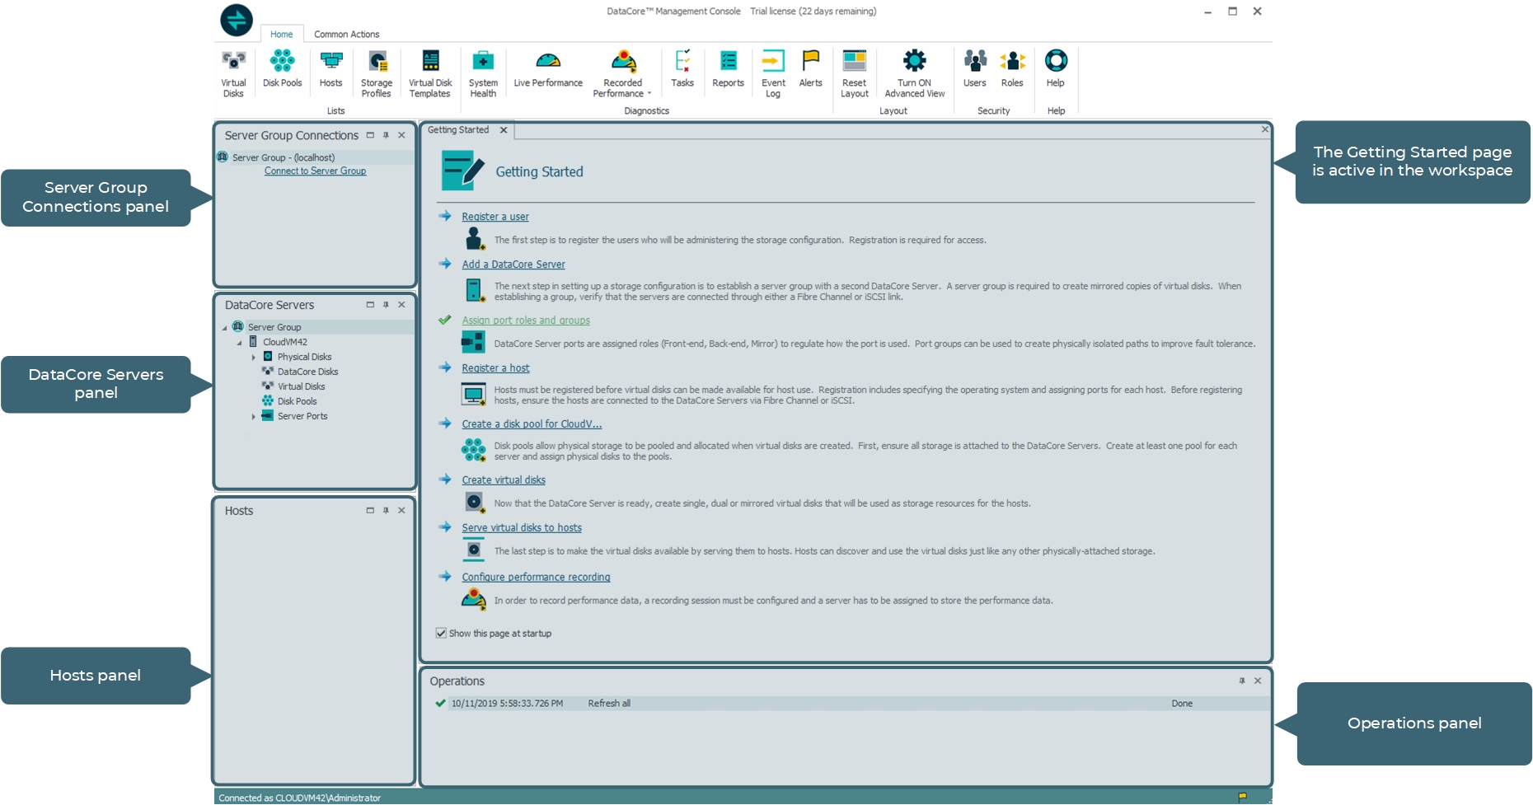Open the Register a host link
Viewport: 1533px width, 805px height.
click(495, 367)
